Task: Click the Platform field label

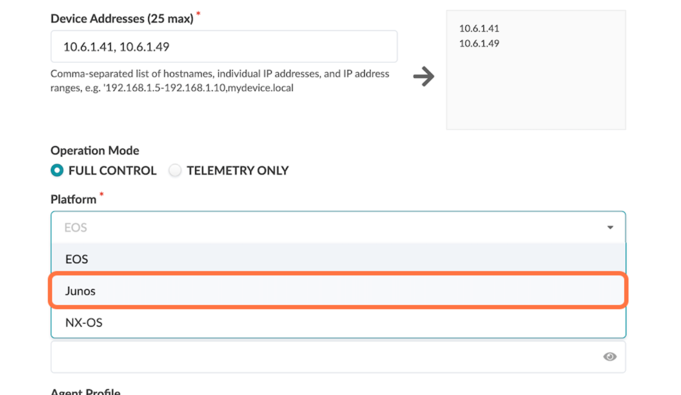Action: click(x=73, y=200)
